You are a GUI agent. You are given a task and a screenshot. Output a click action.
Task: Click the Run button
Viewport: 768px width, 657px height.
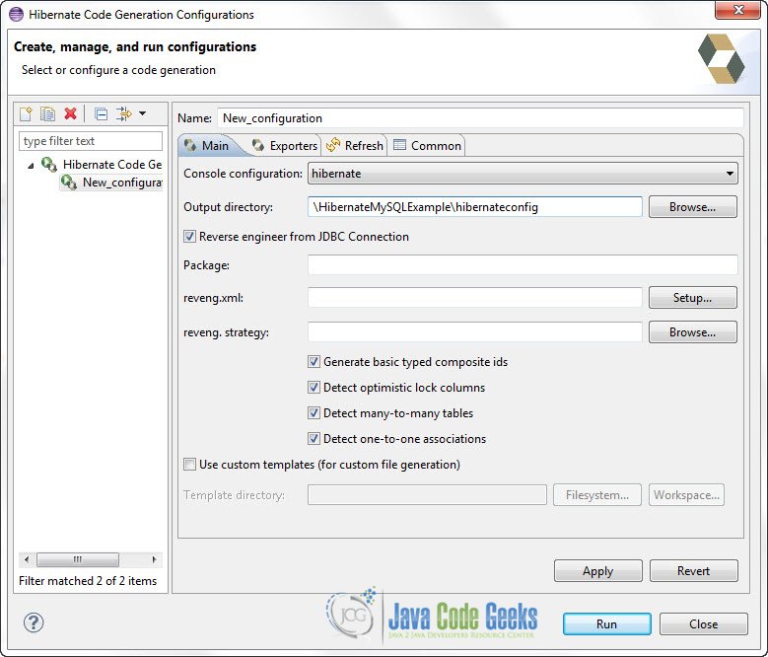pyautogui.click(x=607, y=623)
